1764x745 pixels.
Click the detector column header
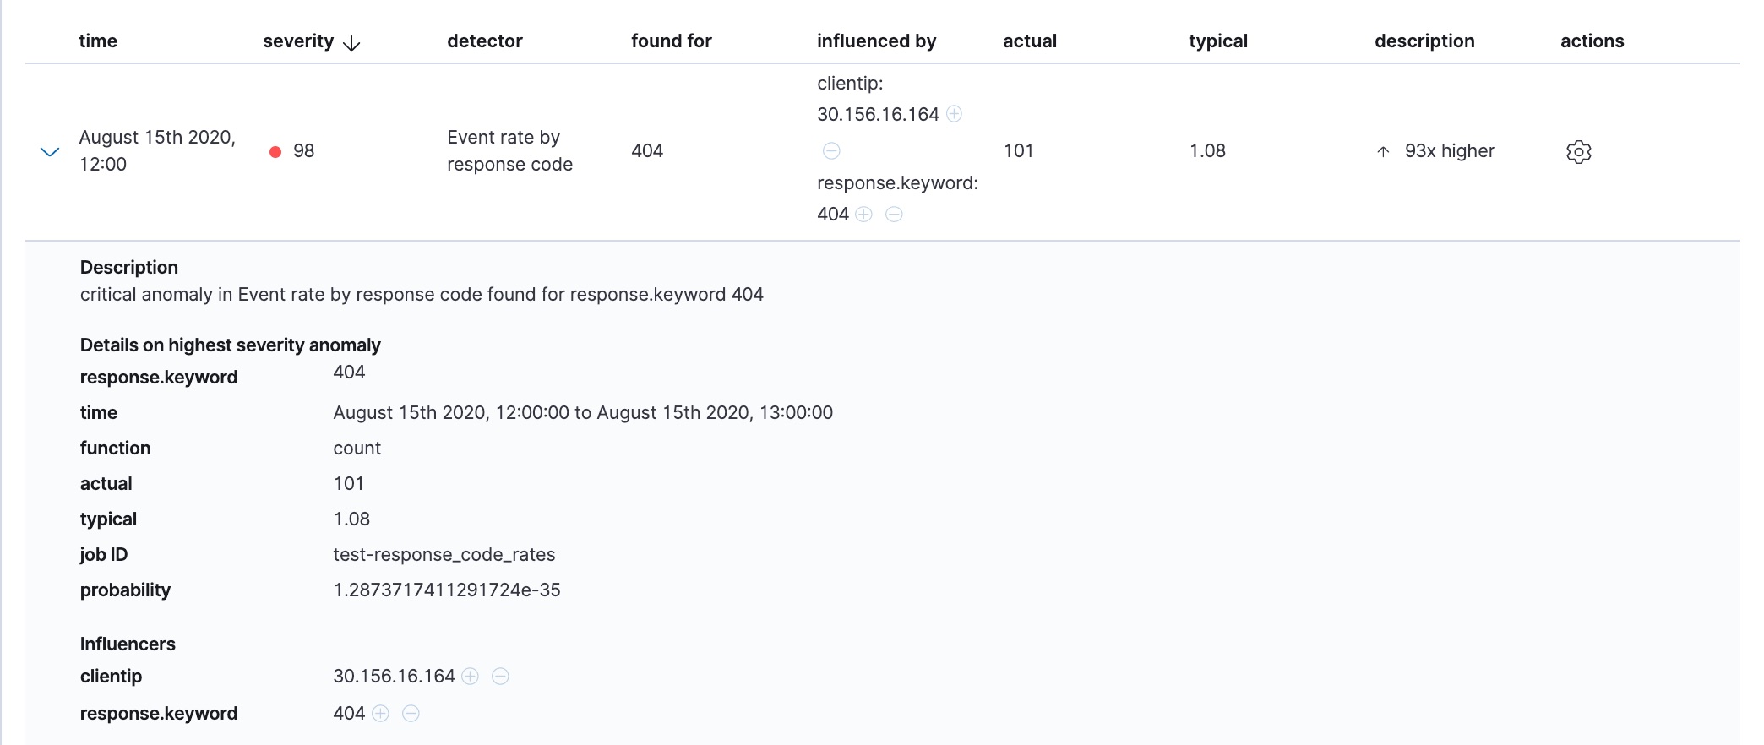tap(484, 41)
